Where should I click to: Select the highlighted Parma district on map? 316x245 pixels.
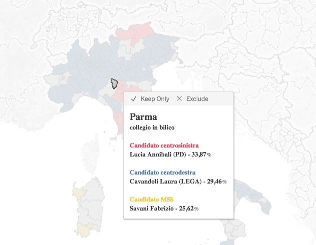coord(114,82)
